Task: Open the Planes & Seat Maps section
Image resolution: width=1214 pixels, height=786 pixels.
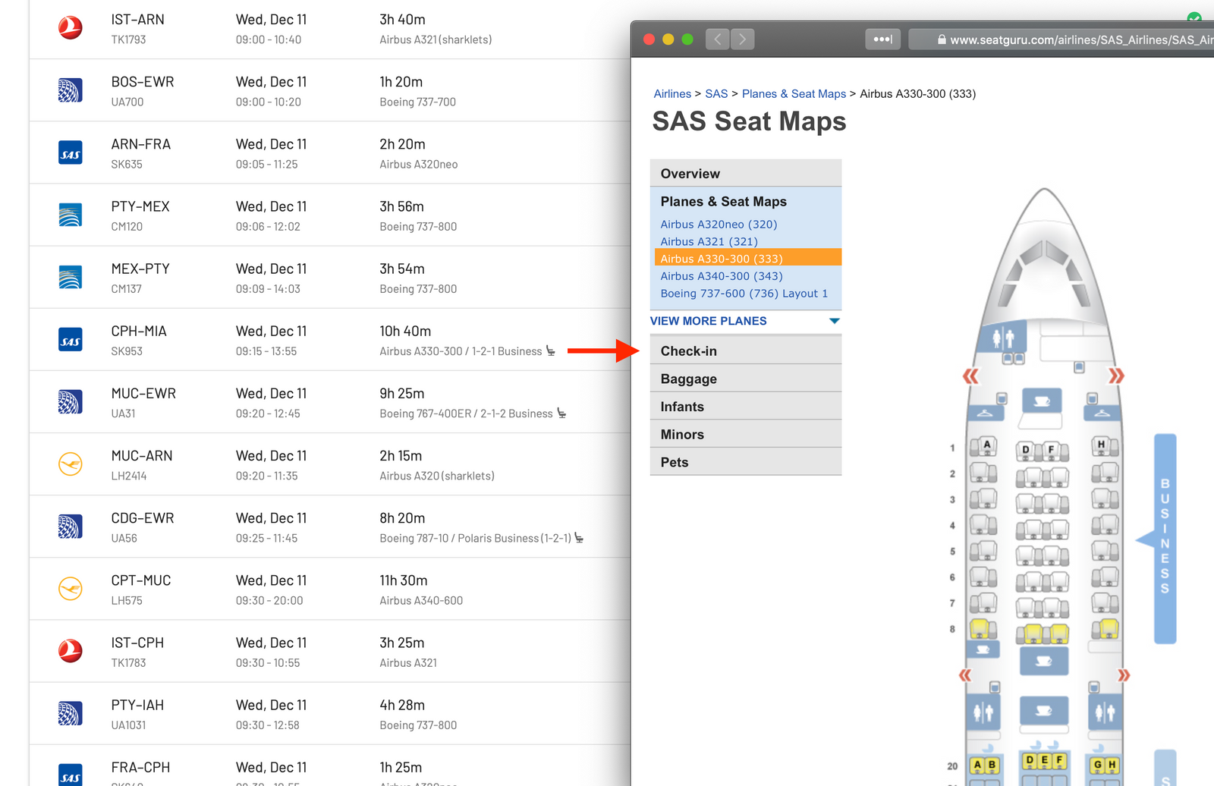Action: click(723, 202)
